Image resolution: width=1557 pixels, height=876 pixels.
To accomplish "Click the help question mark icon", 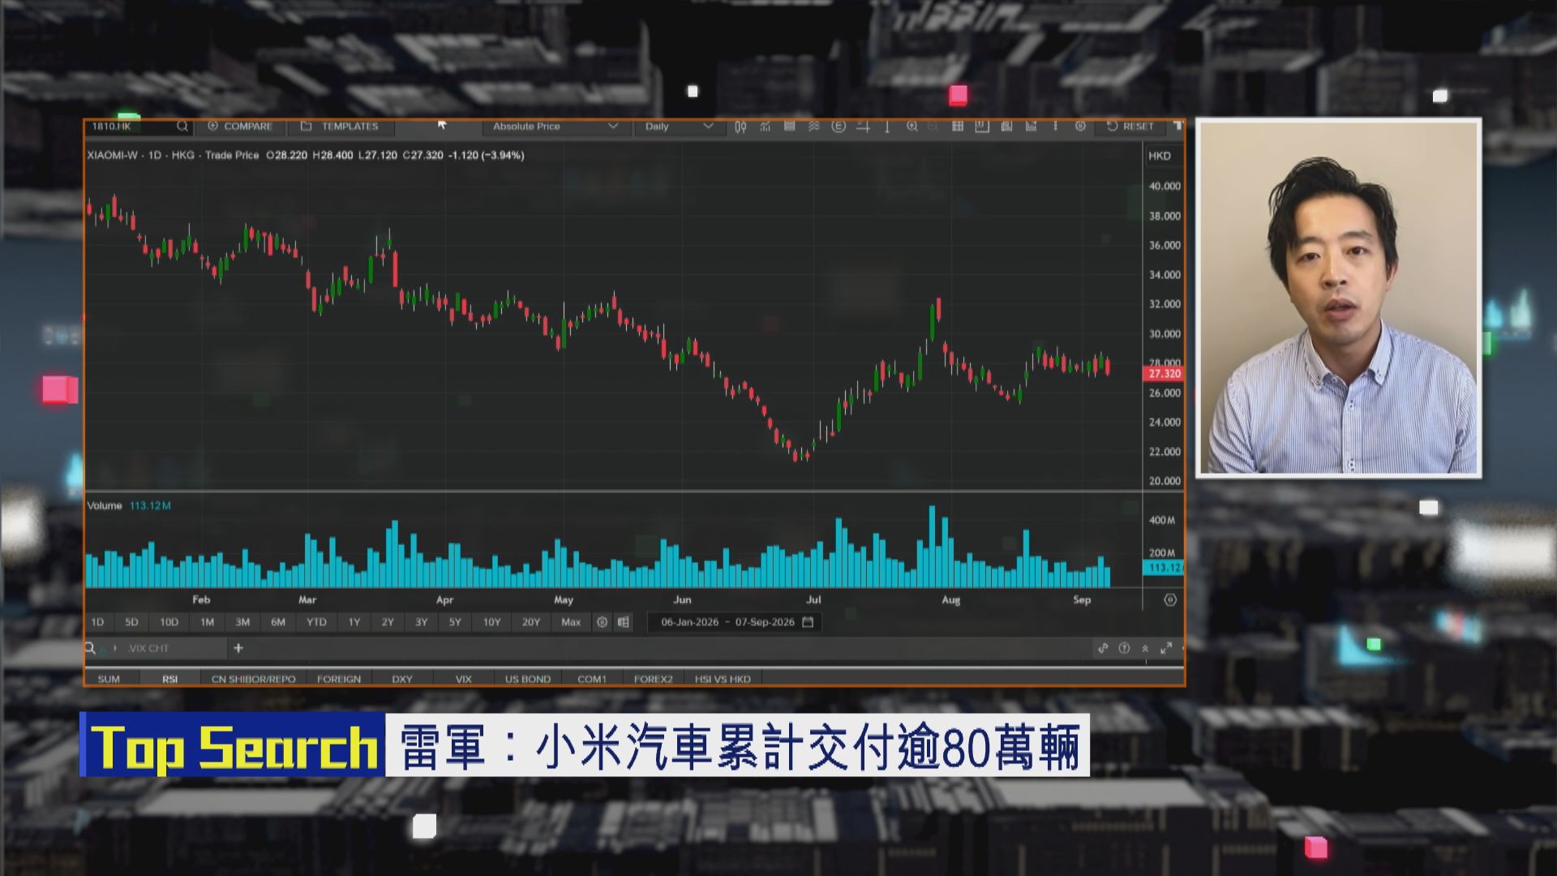I will [1124, 648].
